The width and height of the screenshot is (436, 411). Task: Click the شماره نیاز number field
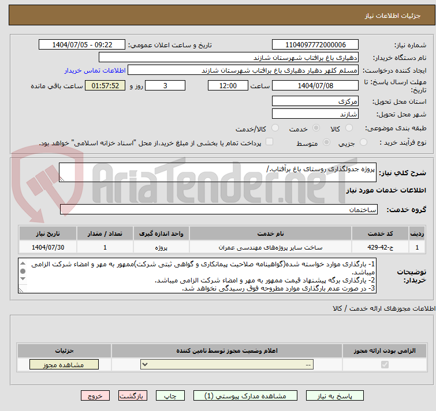[x=315, y=45]
